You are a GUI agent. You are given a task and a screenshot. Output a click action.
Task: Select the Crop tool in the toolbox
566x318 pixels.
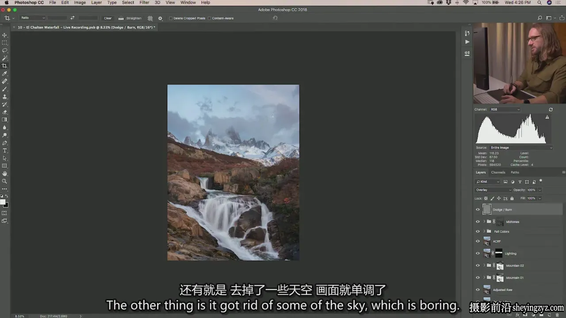pyautogui.click(x=5, y=66)
